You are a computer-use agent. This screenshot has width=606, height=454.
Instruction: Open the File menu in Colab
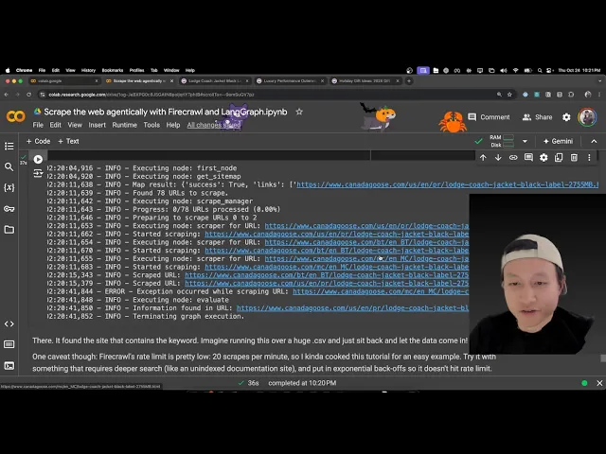[38, 125]
